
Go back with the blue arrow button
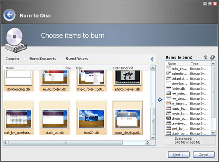pos(10,15)
